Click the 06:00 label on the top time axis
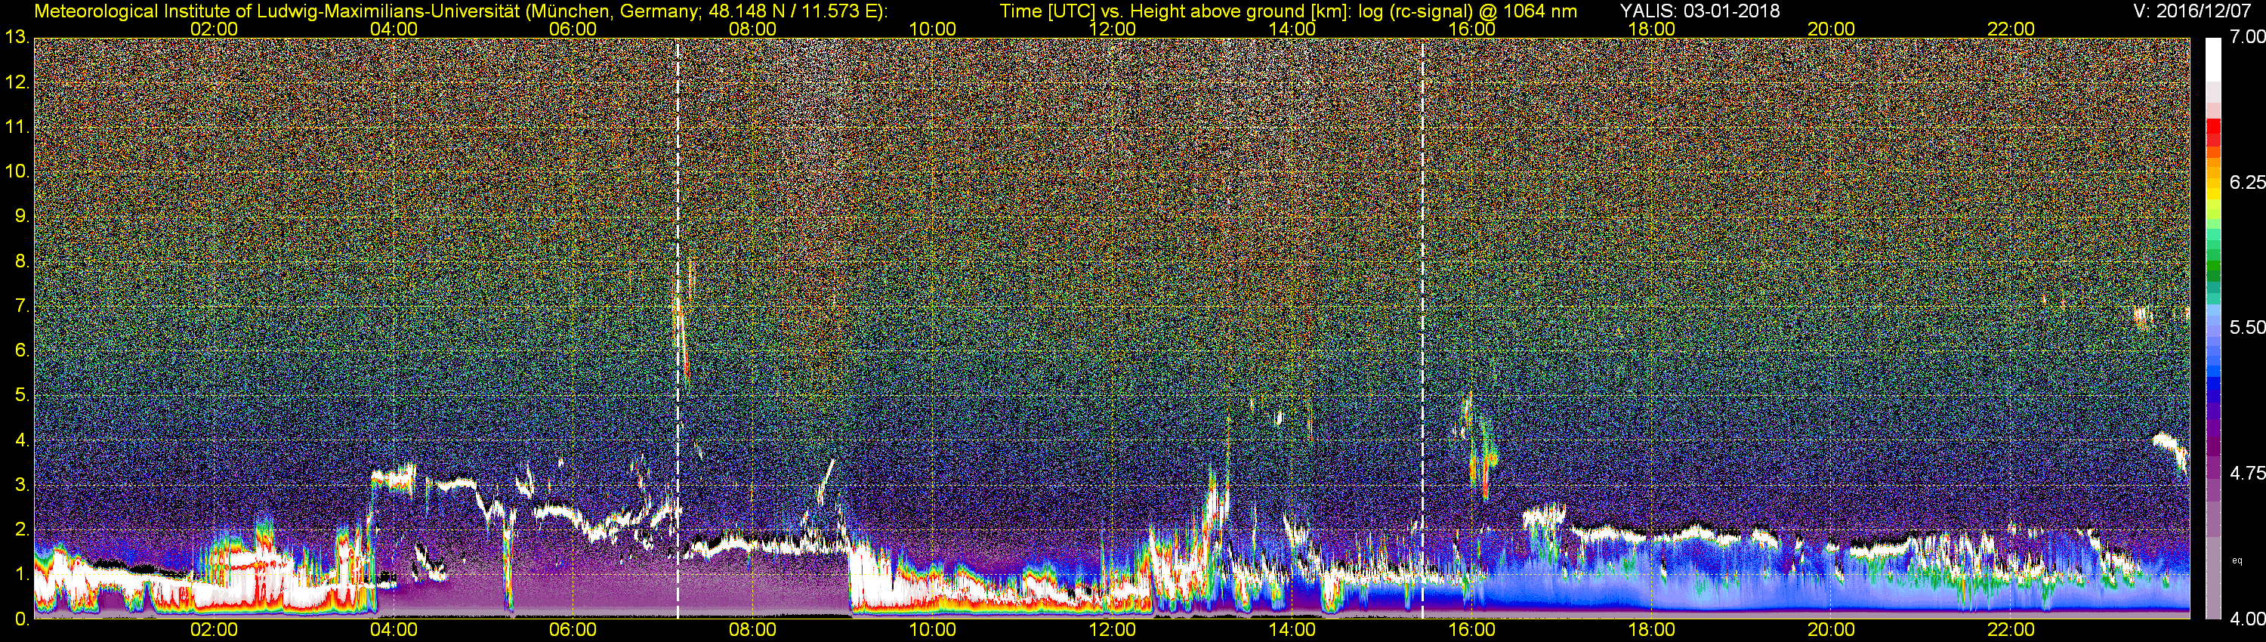Image resolution: width=2266 pixels, height=642 pixels. (x=573, y=29)
